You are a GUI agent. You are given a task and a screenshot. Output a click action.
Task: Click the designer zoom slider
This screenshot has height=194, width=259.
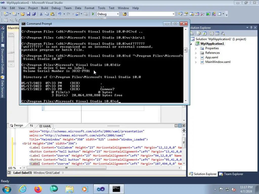pos(11,53)
